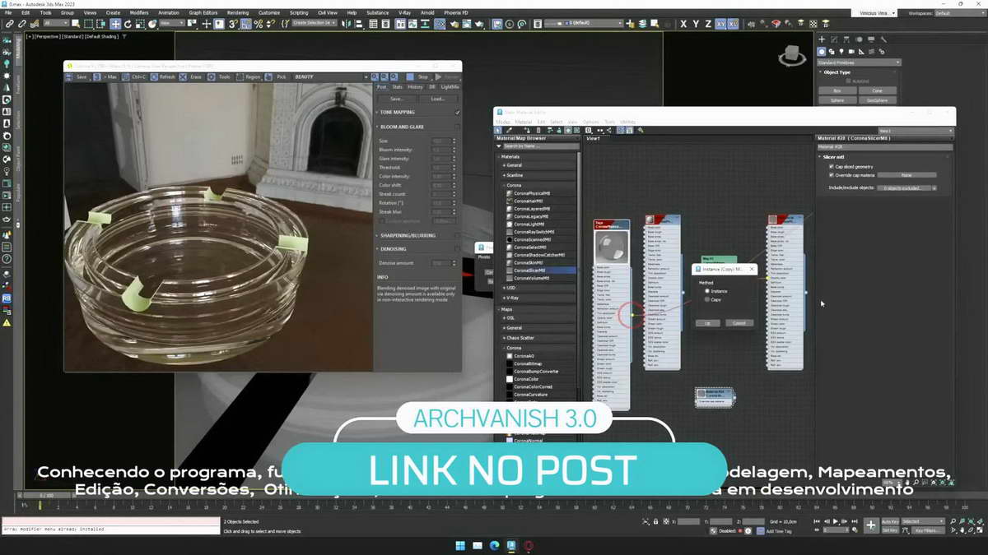
Task: Toggle Cap sliced geometry checkbox
Action: point(832,167)
